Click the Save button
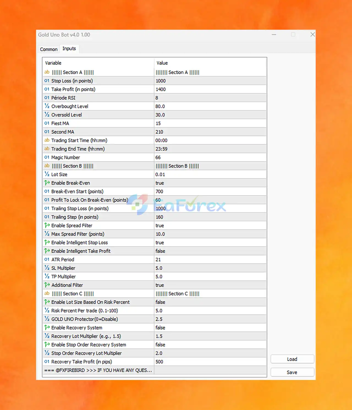Screen dimensions: 352x410 [292, 372]
